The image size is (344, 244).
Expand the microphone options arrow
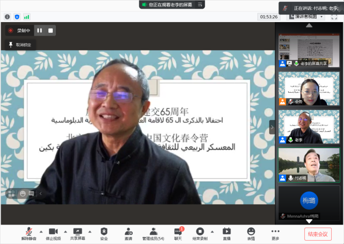click(41, 231)
